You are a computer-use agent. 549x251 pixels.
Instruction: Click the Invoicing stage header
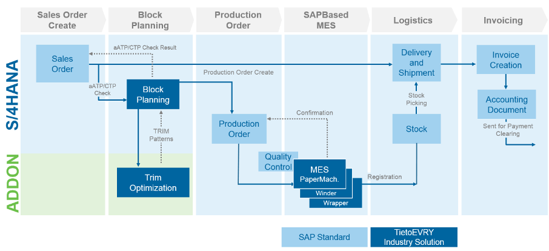tap(502, 20)
